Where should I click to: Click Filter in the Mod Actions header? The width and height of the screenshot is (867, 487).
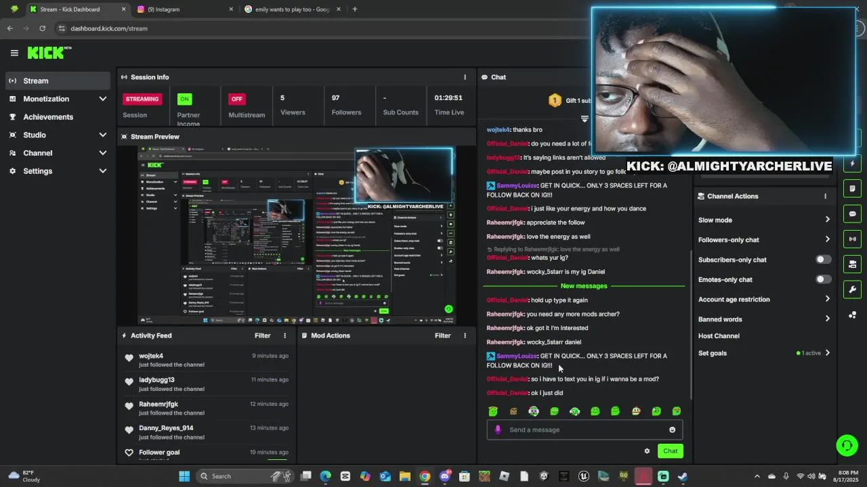coord(442,335)
